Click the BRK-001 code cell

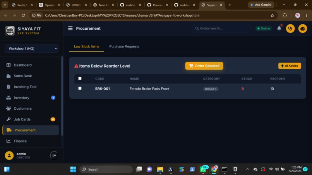[102, 88]
